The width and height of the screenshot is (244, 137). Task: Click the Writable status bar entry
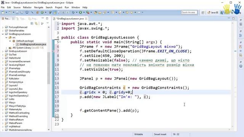tap(138, 134)
